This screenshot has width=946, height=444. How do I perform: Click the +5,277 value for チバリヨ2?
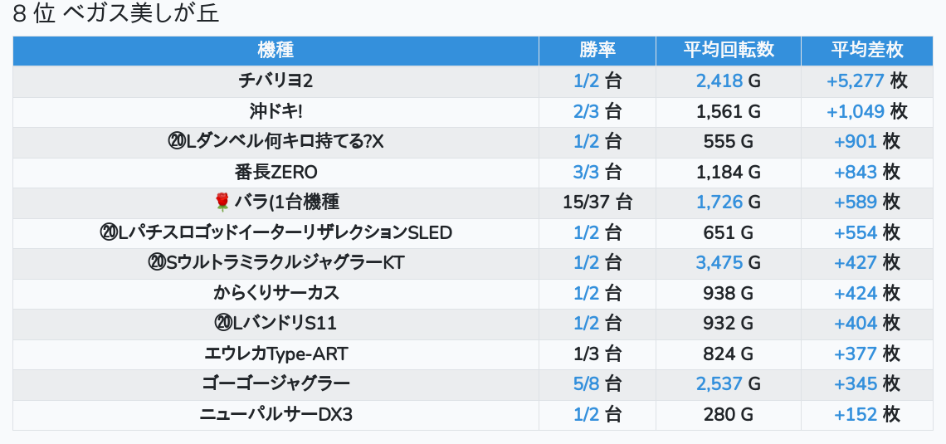855,81
